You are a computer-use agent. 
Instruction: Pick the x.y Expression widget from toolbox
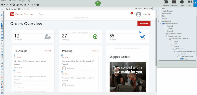(2, 21)
